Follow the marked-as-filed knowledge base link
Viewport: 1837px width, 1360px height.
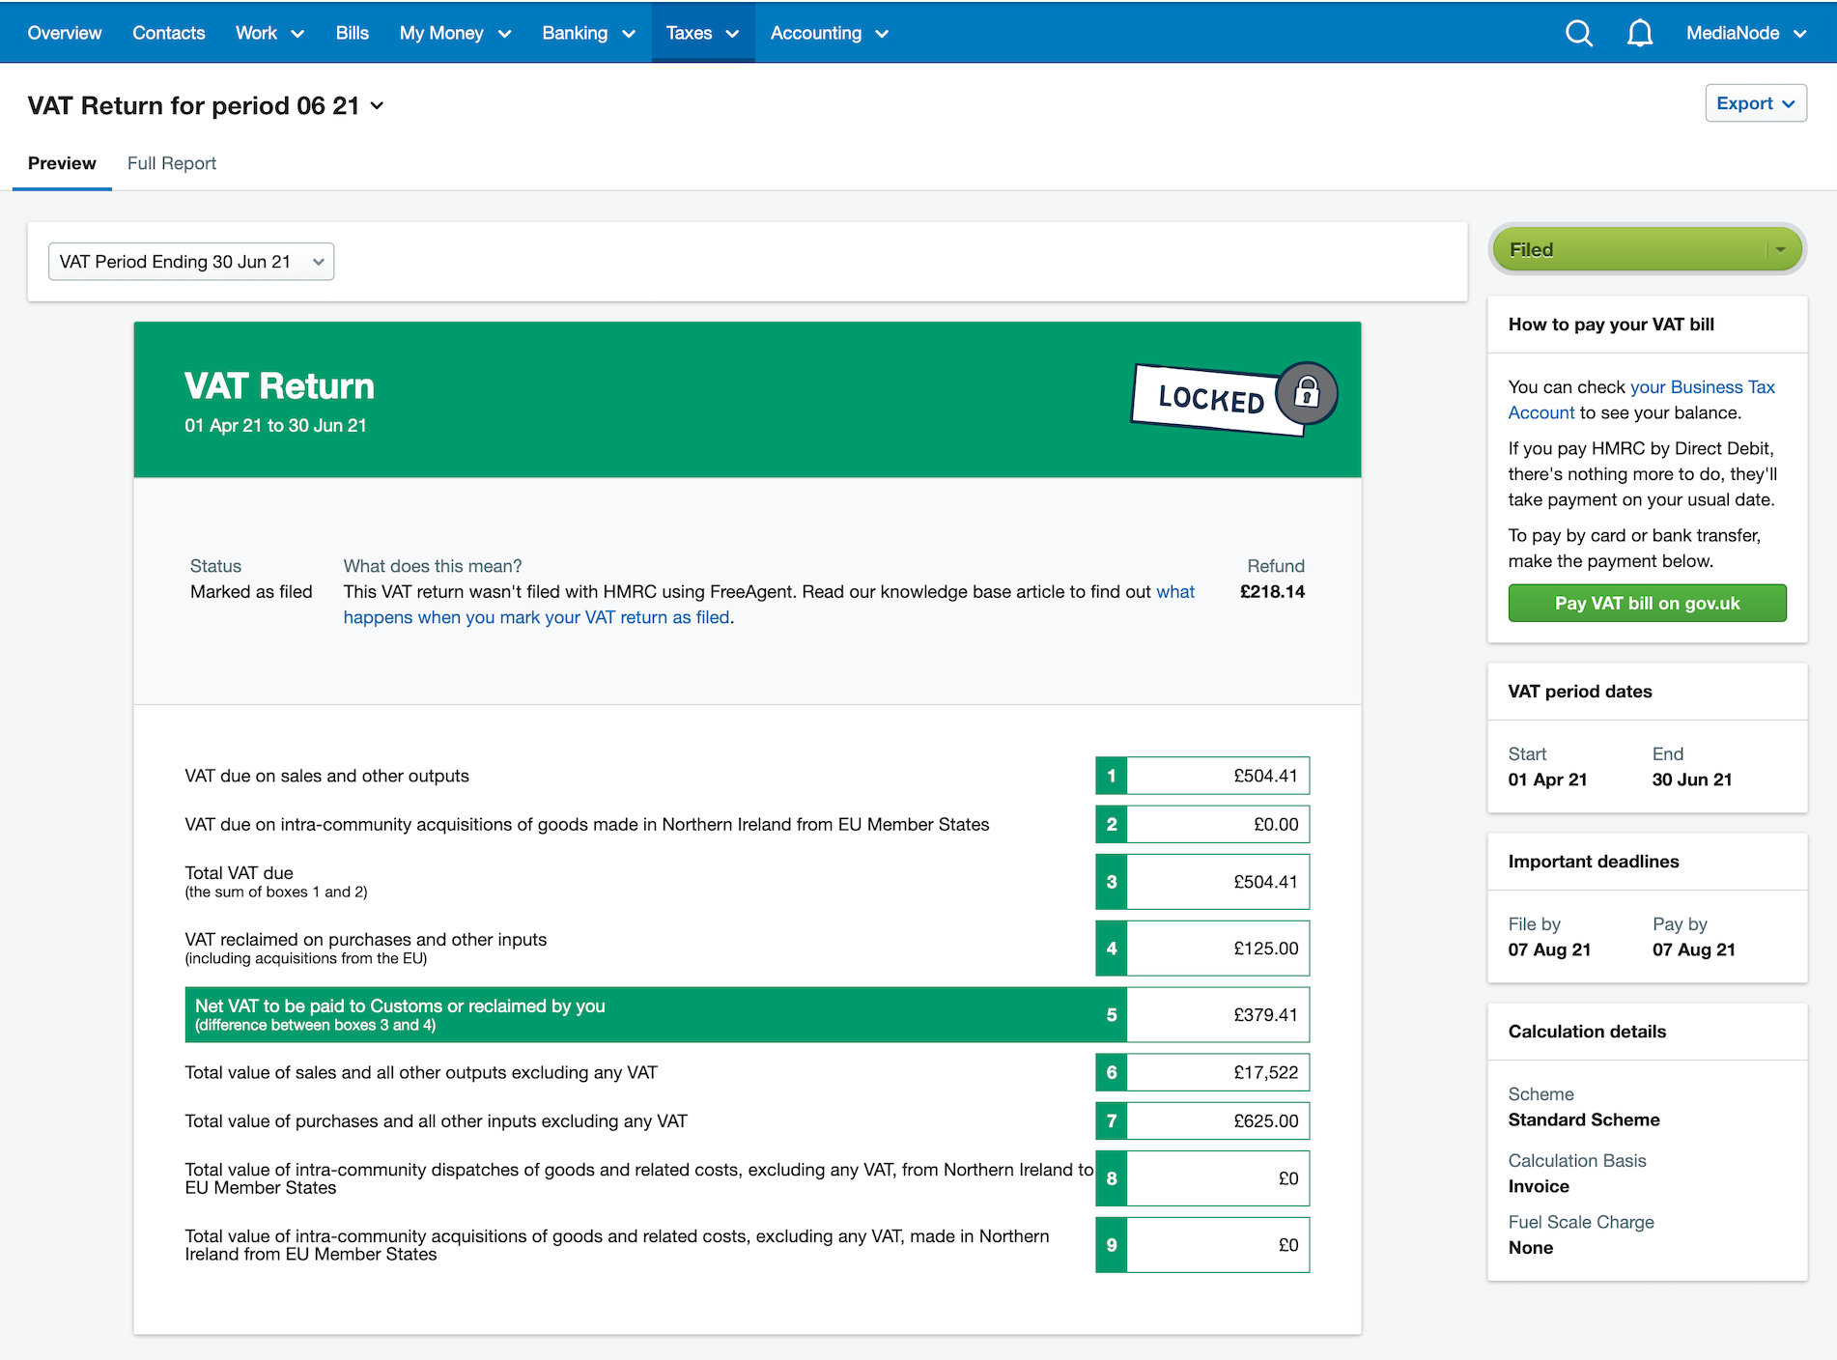(537, 616)
